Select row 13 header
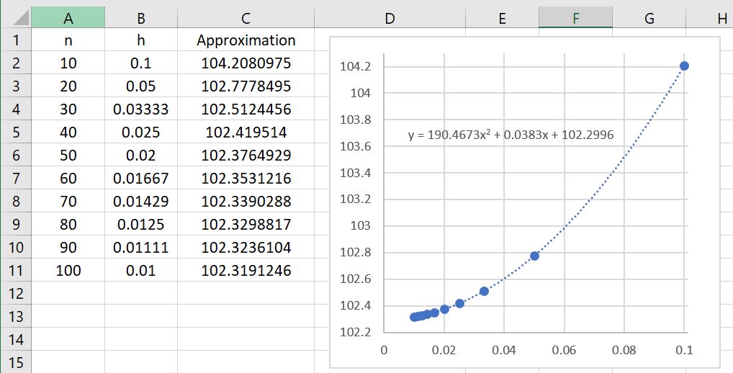The image size is (733, 373). [x=16, y=316]
